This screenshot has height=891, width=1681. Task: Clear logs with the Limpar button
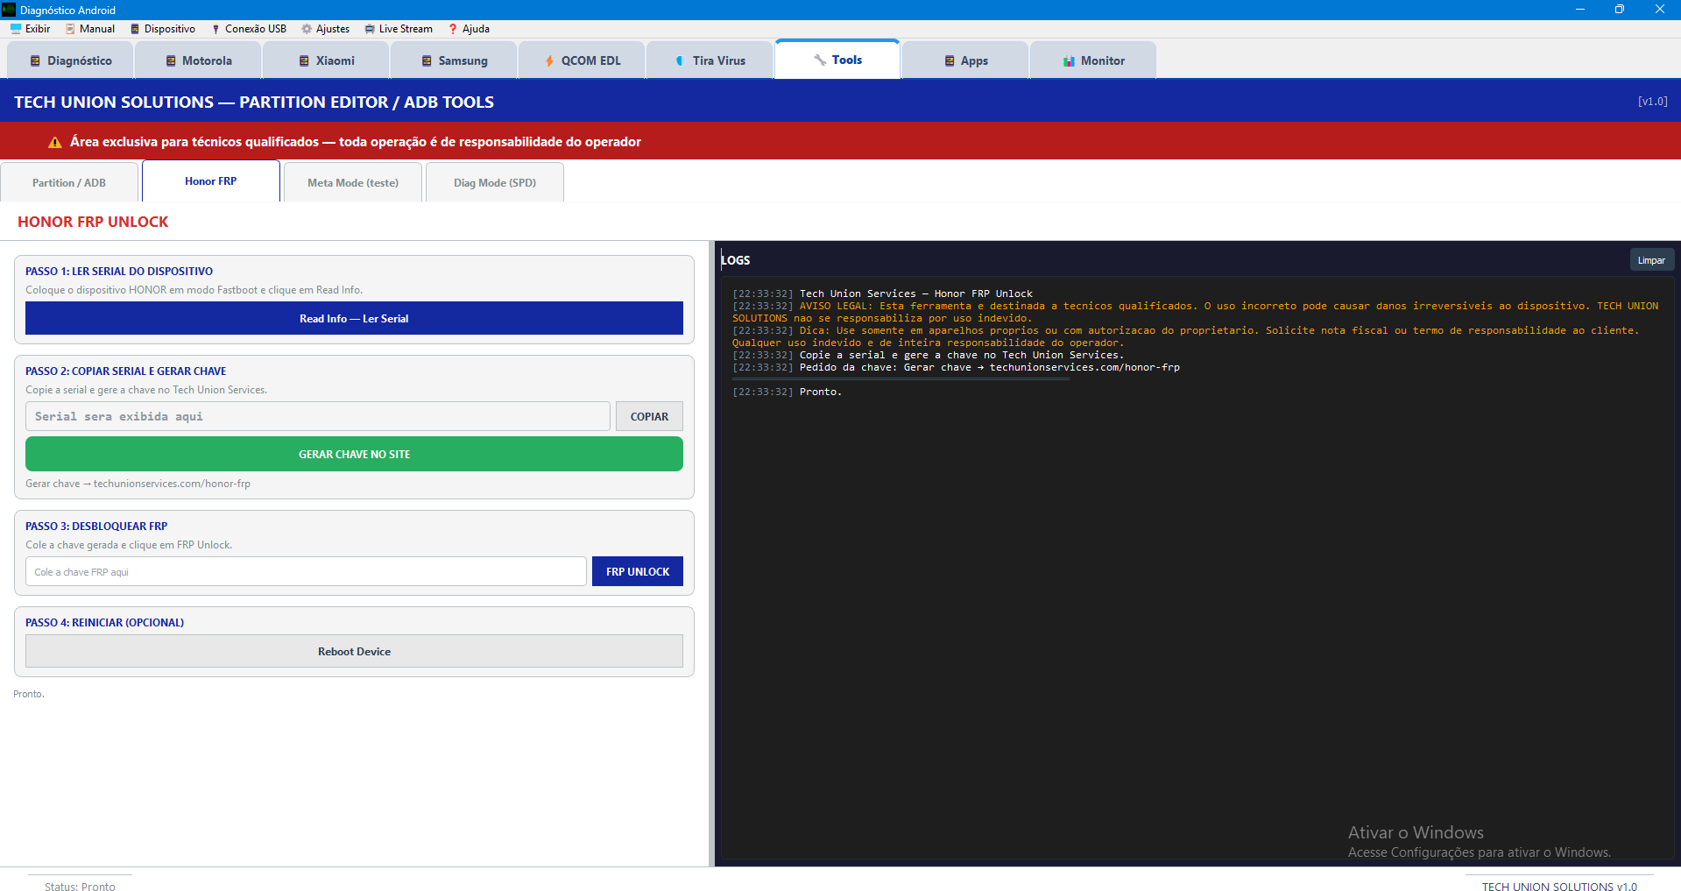click(1651, 260)
